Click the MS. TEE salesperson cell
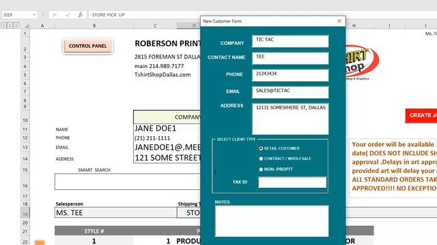Screen dimensions: 437x245 click(115, 213)
